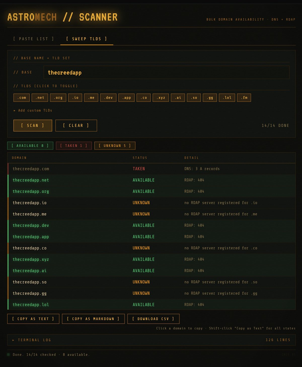Copy domain thecreedapp.co

[30, 248]
